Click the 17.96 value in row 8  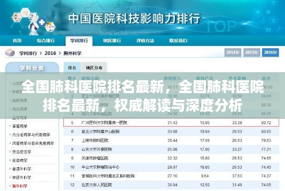(204, 149)
